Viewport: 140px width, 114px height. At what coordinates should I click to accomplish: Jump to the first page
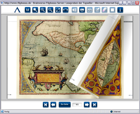[46, 105]
